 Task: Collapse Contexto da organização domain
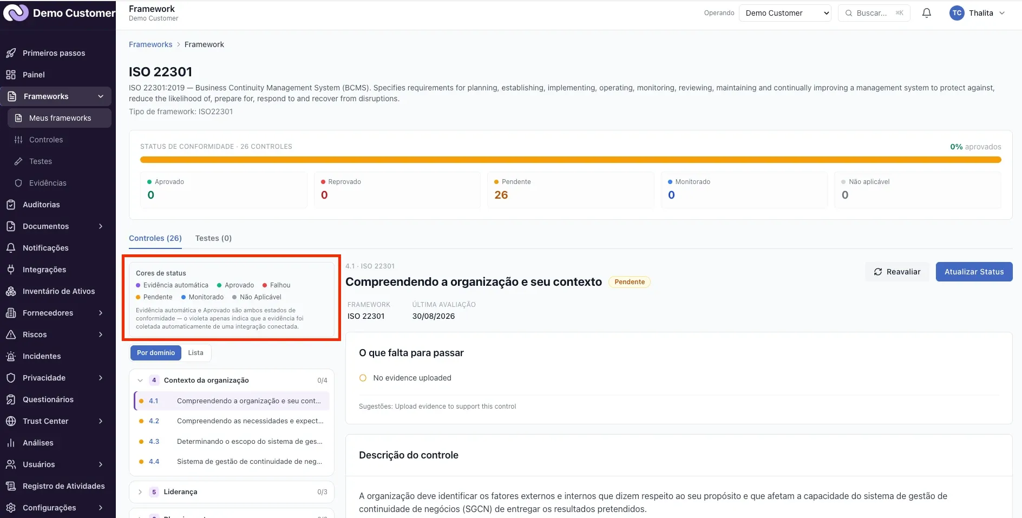point(140,381)
